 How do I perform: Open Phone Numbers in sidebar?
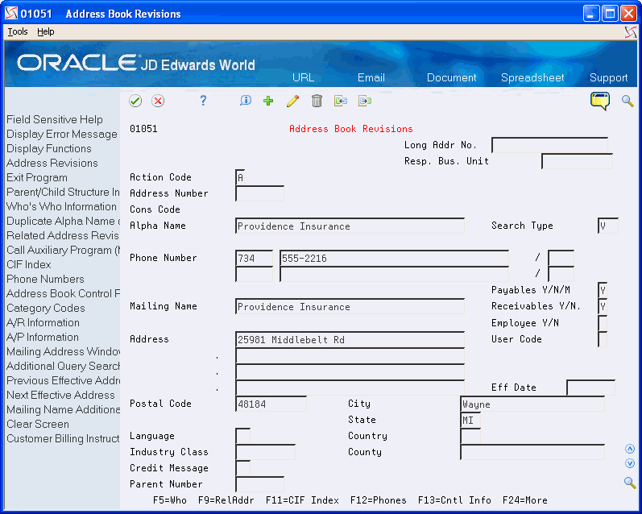[45, 279]
